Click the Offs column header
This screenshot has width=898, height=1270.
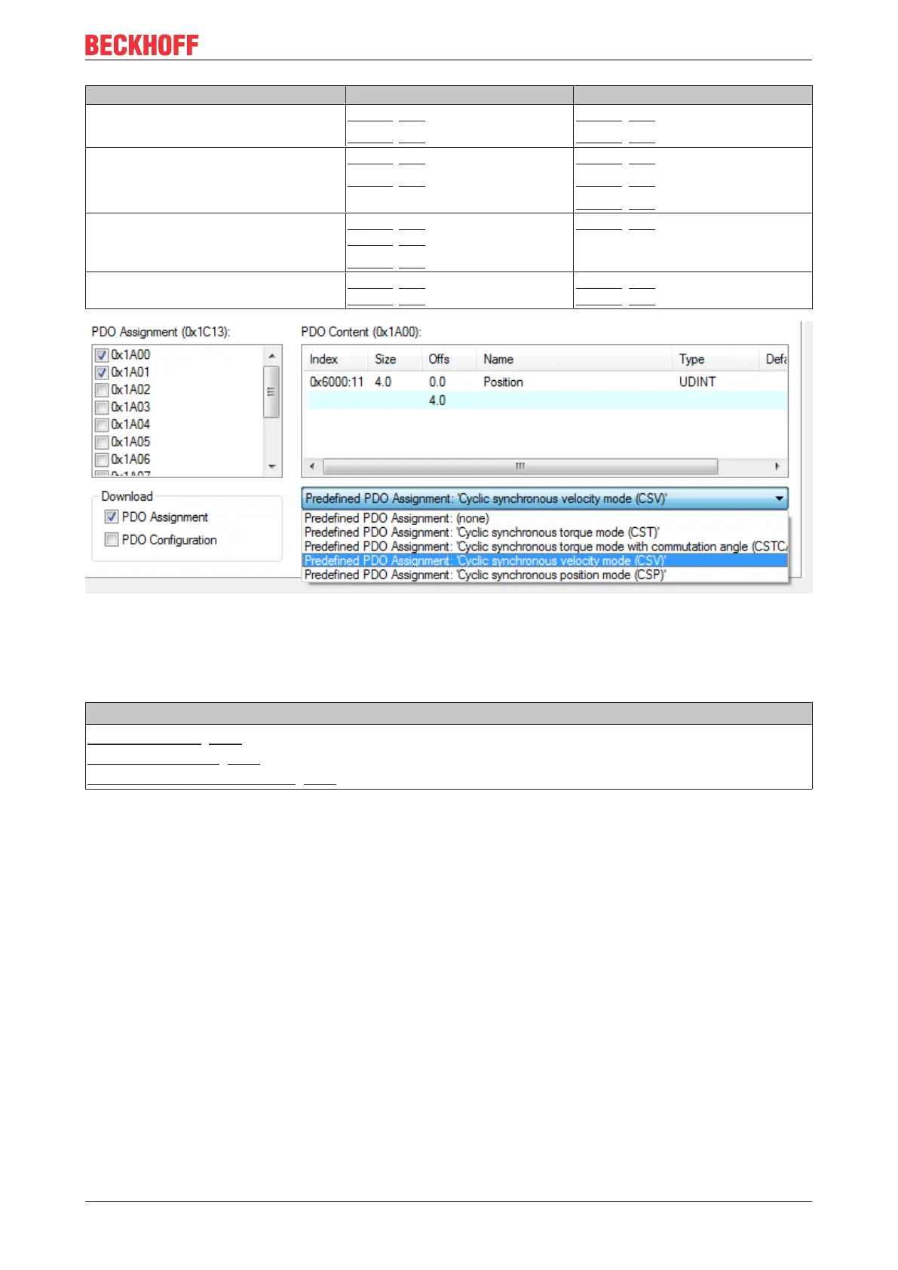(x=449, y=360)
